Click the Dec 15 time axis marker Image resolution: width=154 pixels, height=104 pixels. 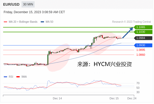tap(114, 98)
